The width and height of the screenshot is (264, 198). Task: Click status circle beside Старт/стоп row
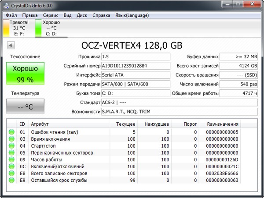11,146
